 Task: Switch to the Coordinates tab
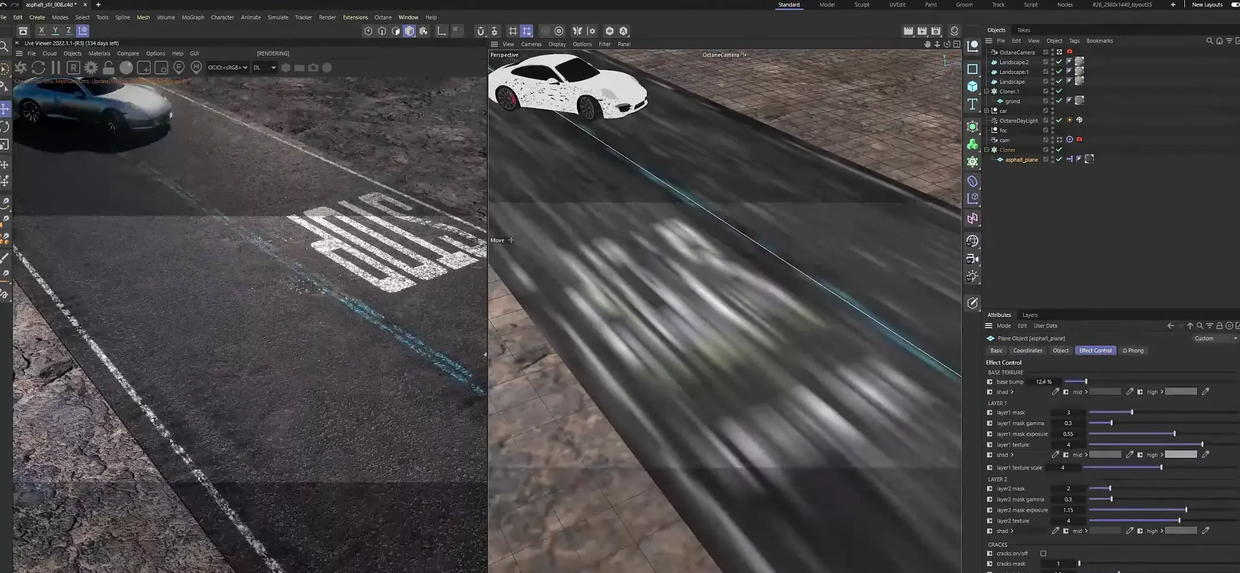(x=1027, y=351)
